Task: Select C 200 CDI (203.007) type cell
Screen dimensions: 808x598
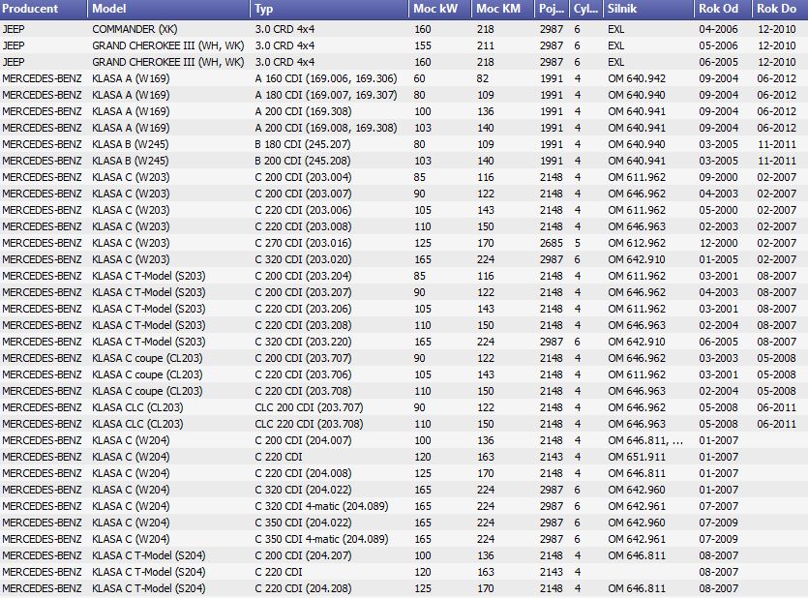Action: coord(303,194)
